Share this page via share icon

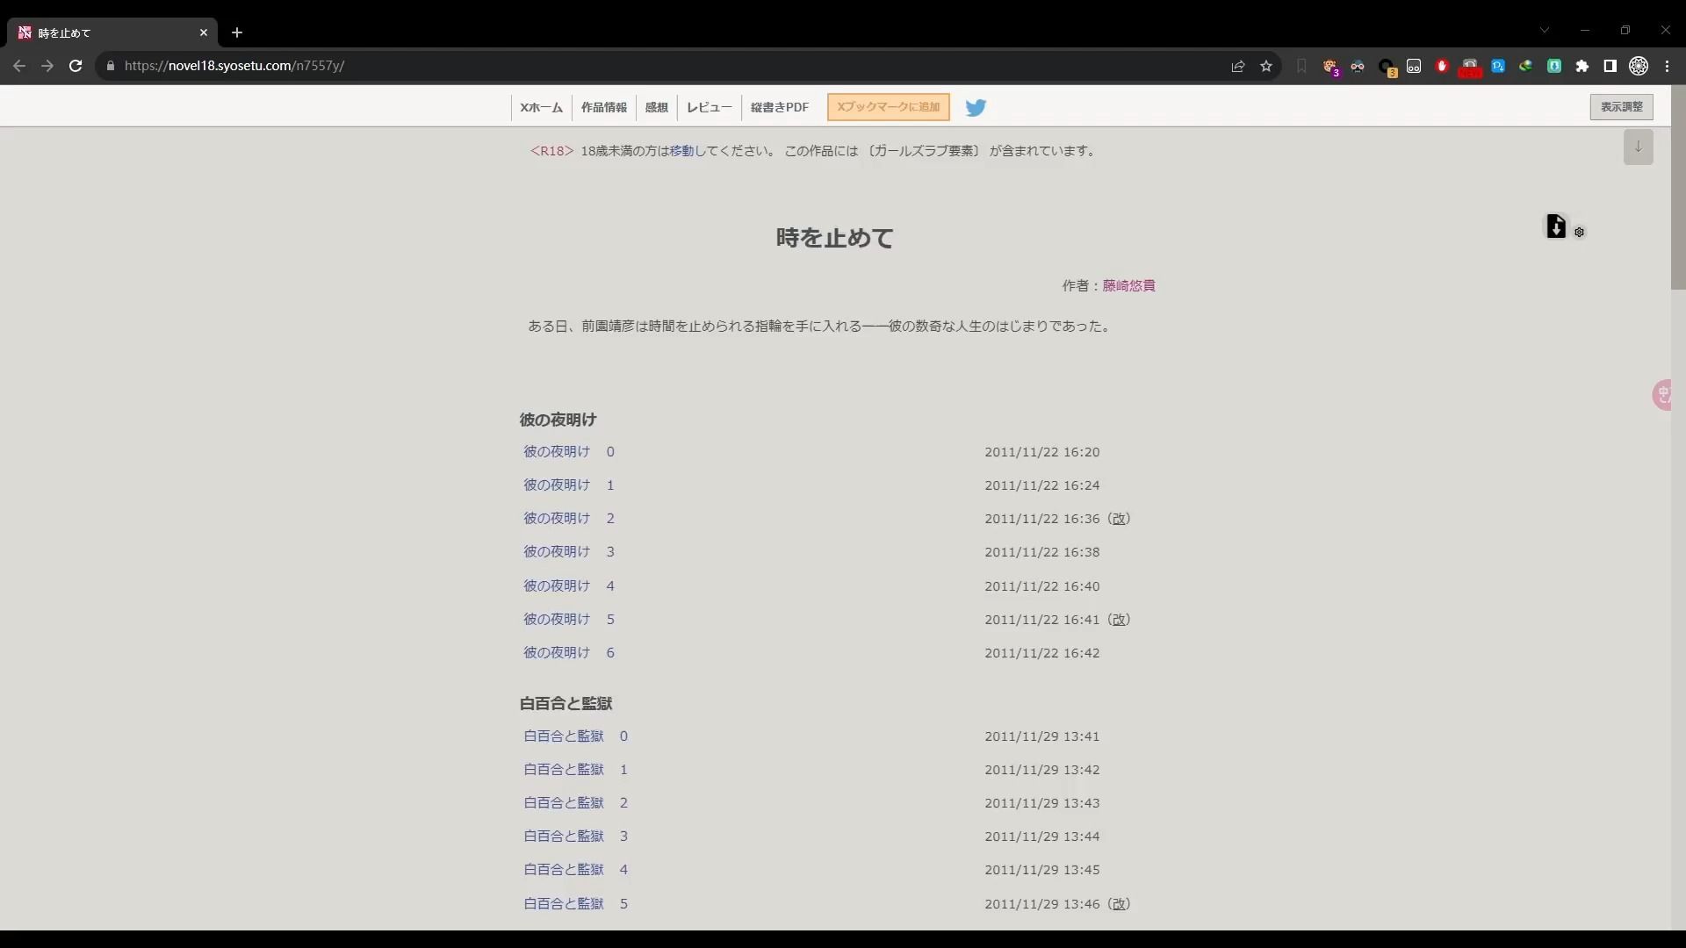(1238, 66)
